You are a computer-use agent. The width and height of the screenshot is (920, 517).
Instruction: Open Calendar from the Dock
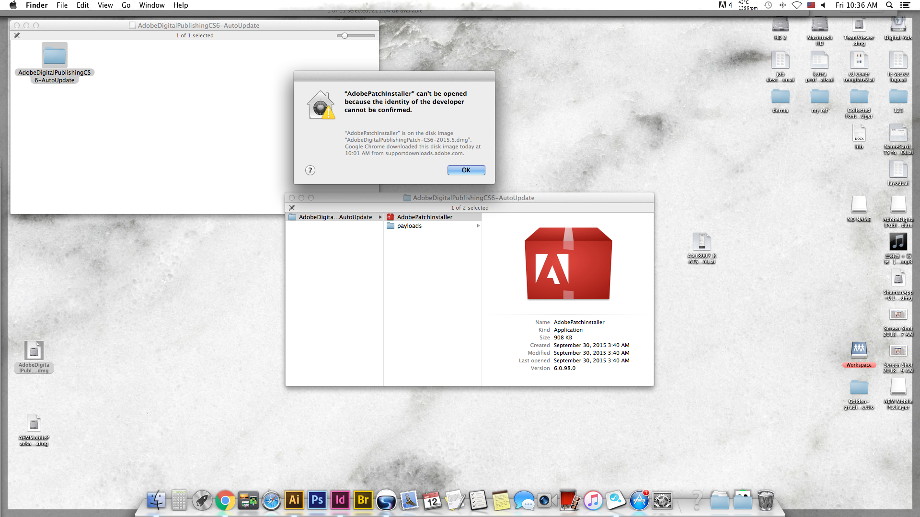432,501
